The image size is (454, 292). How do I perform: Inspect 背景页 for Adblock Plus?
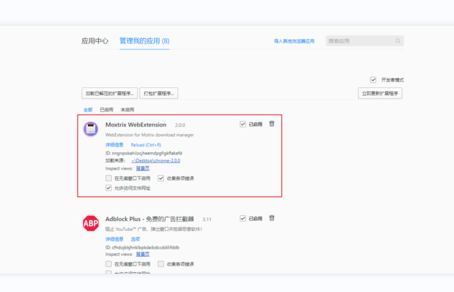tap(143, 254)
